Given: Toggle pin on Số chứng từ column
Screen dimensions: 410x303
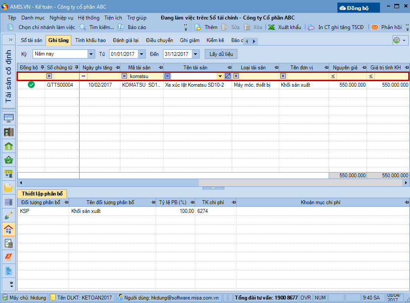Looking at the screenshot, I should [x=77, y=67].
